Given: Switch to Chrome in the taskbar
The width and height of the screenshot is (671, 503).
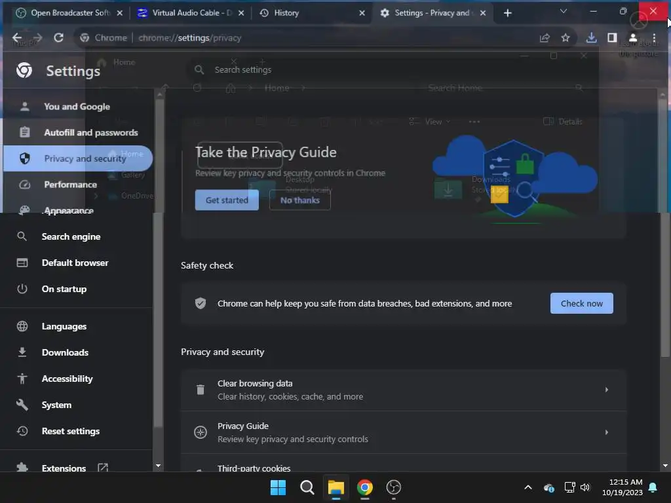Looking at the screenshot, I should (364, 487).
